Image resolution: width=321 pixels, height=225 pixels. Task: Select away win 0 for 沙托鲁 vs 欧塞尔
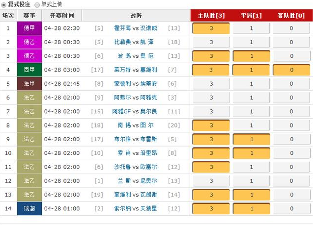[x=292, y=167]
